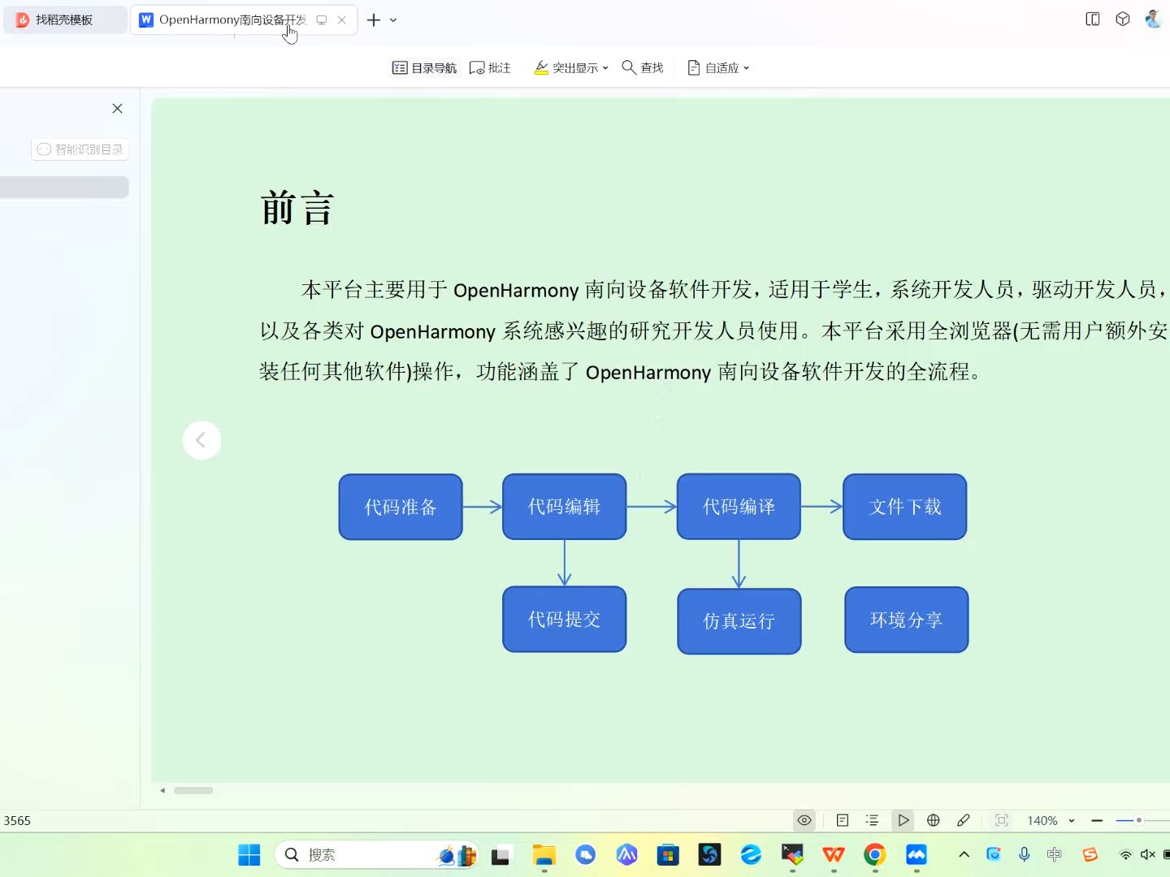Open Microsoft Edge from the taskbar
Image resolution: width=1170 pixels, height=877 pixels.
point(750,854)
